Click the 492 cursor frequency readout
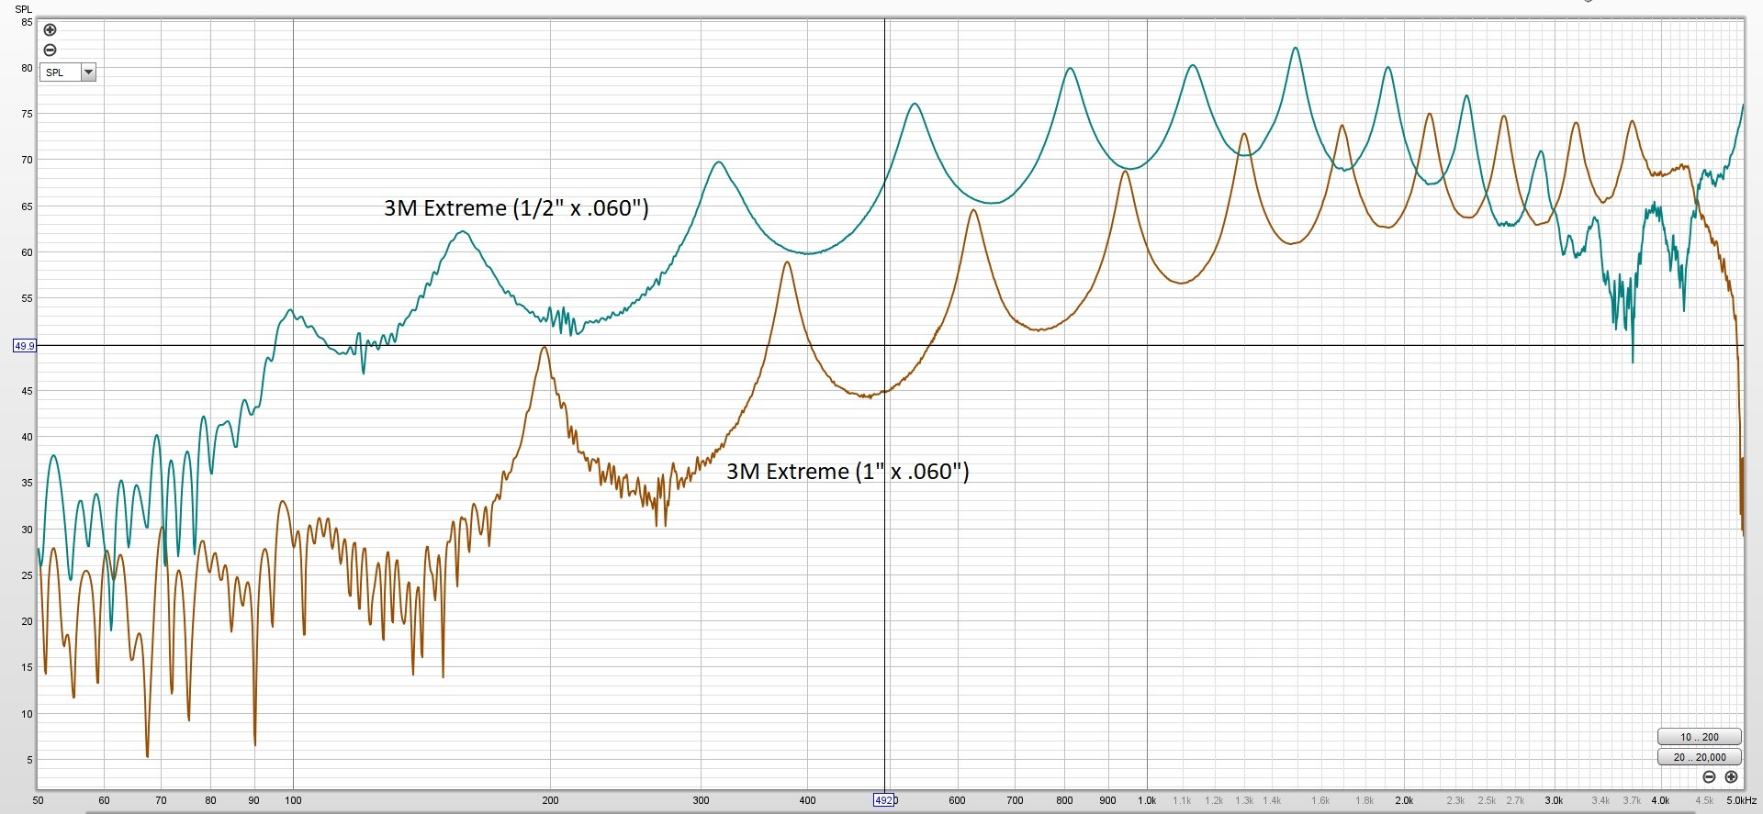The height and width of the screenshot is (814, 1763). click(883, 800)
